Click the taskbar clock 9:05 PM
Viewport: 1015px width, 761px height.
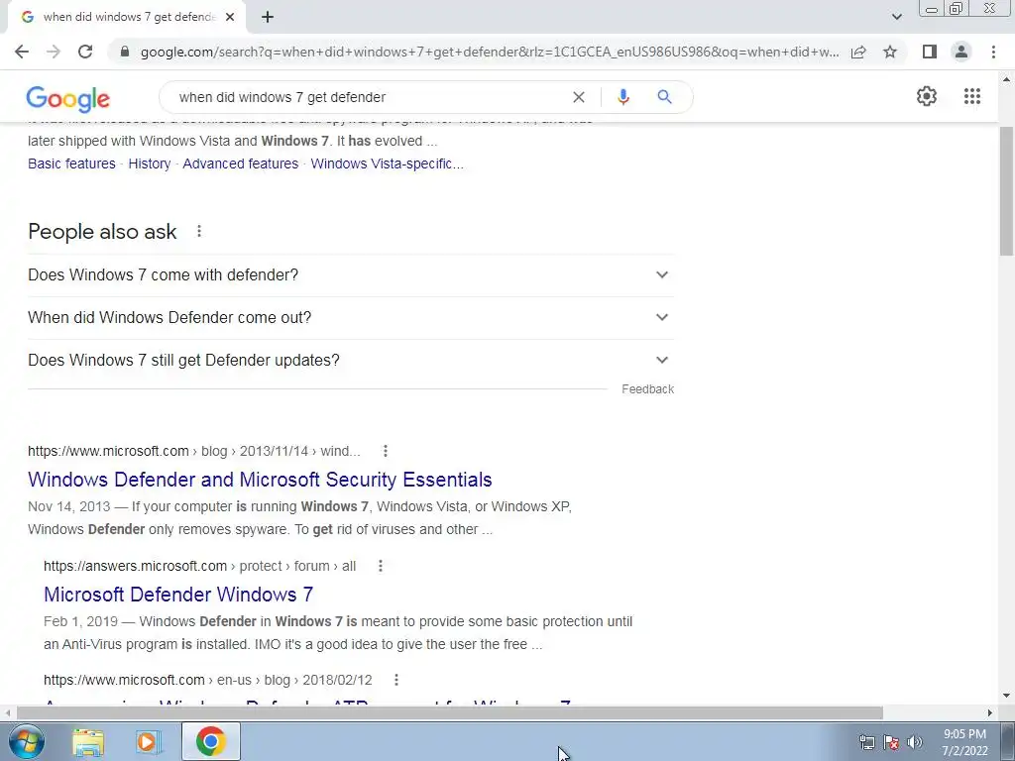964,742
